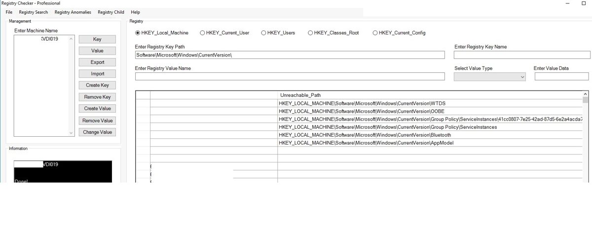Click the Remove Key button
This screenshot has height=241, width=592.
click(97, 97)
